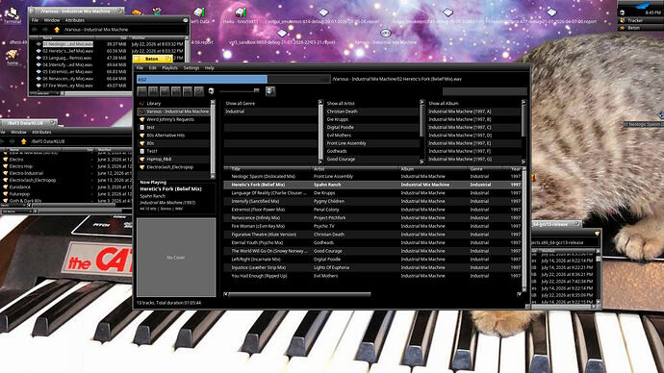The height and width of the screenshot is (373, 664).
Task: Click HipHop_R&B playlist icon
Action: click(x=141, y=159)
